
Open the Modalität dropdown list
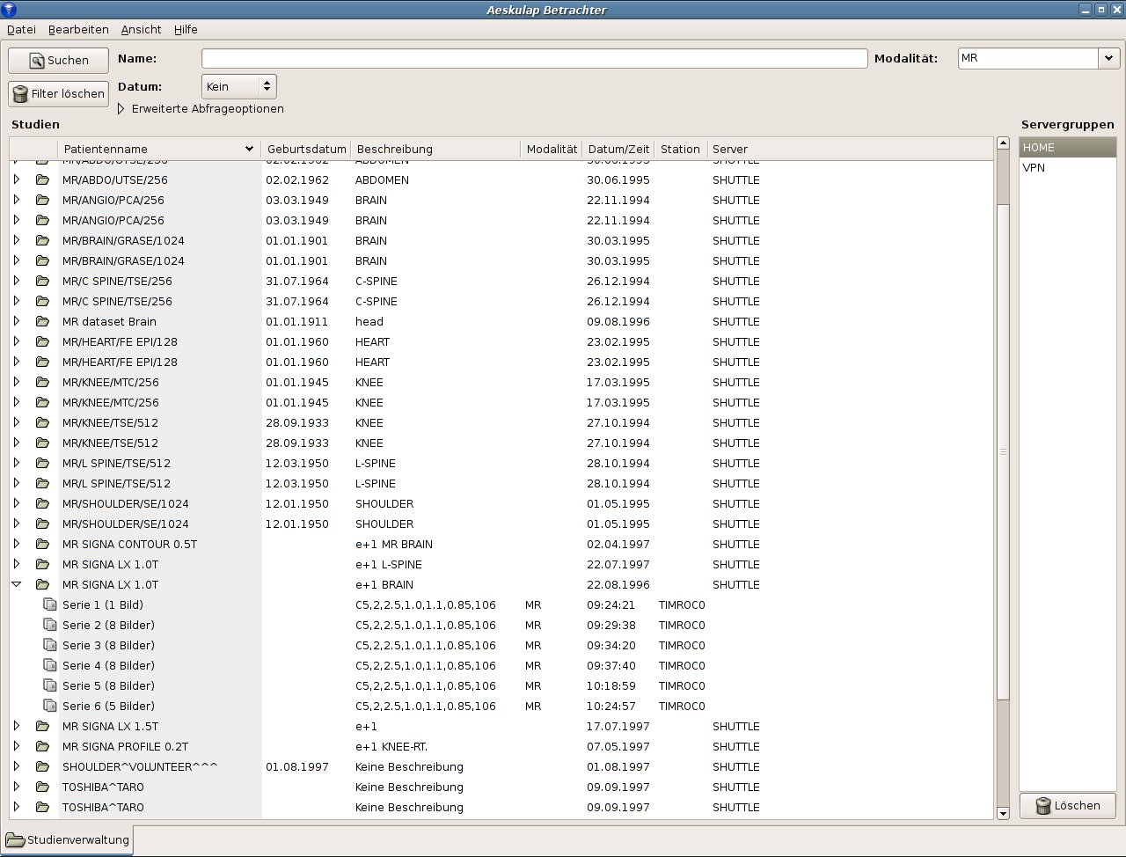pos(1108,58)
